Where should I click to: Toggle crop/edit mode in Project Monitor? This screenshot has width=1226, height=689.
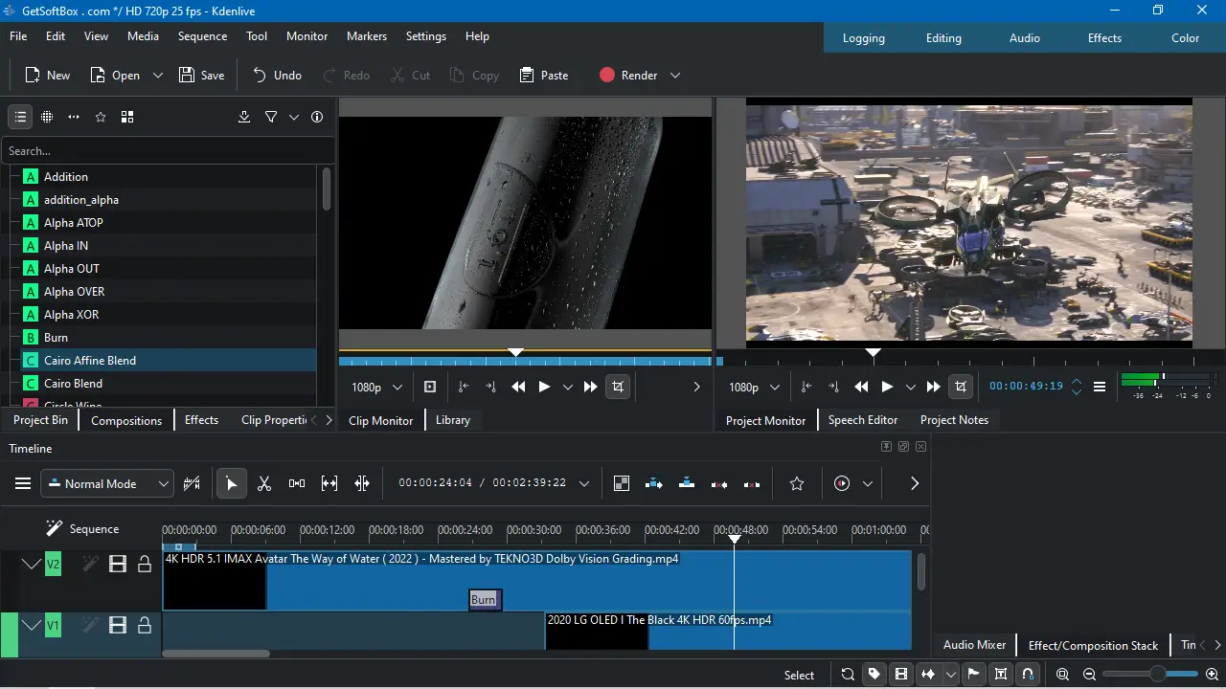point(961,387)
